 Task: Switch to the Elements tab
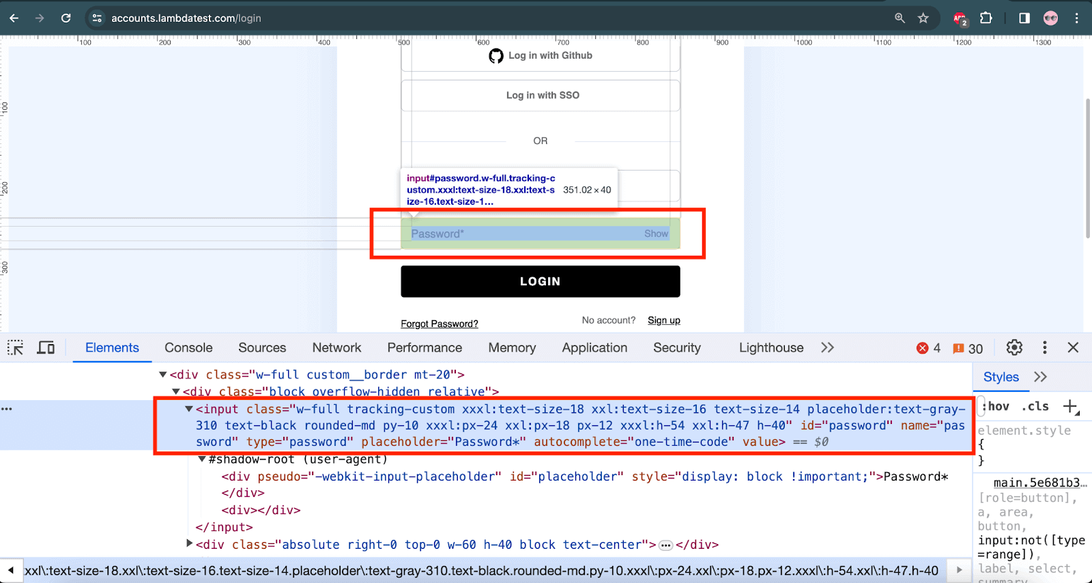[x=112, y=347]
